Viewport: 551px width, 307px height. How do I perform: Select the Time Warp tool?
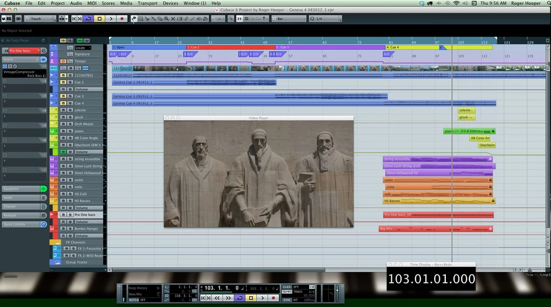pos(180,19)
